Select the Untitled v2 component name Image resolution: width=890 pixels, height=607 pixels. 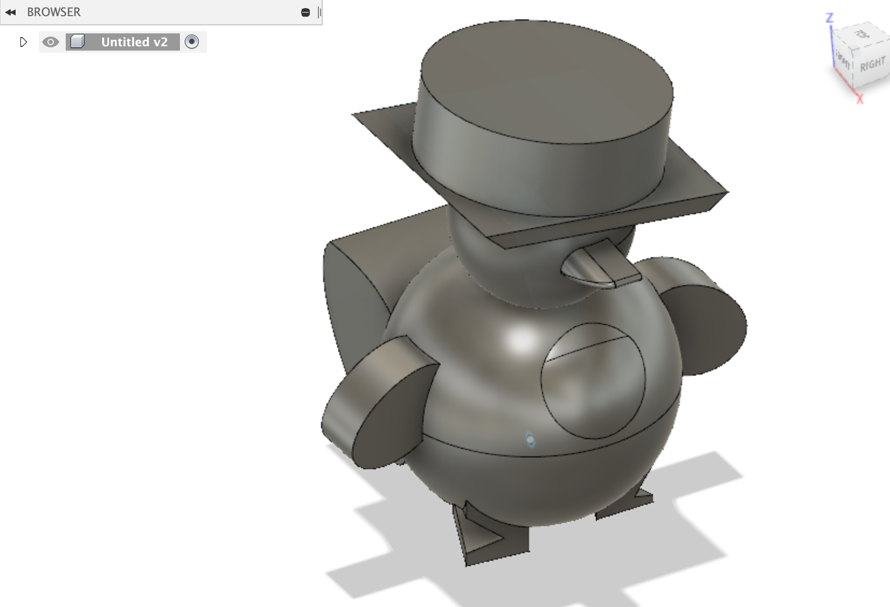[134, 42]
